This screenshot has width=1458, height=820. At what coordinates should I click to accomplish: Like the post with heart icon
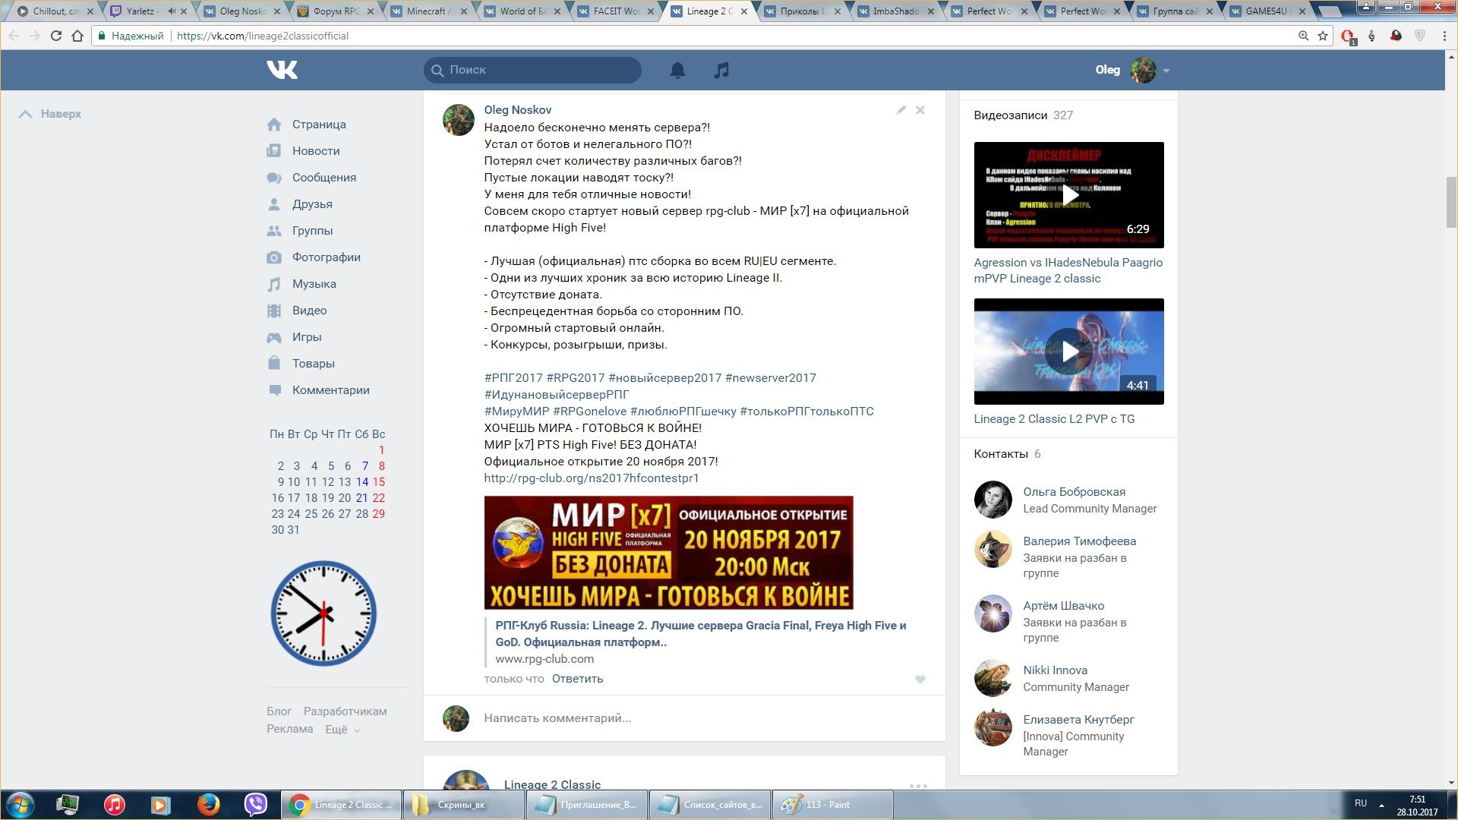pos(920,680)
